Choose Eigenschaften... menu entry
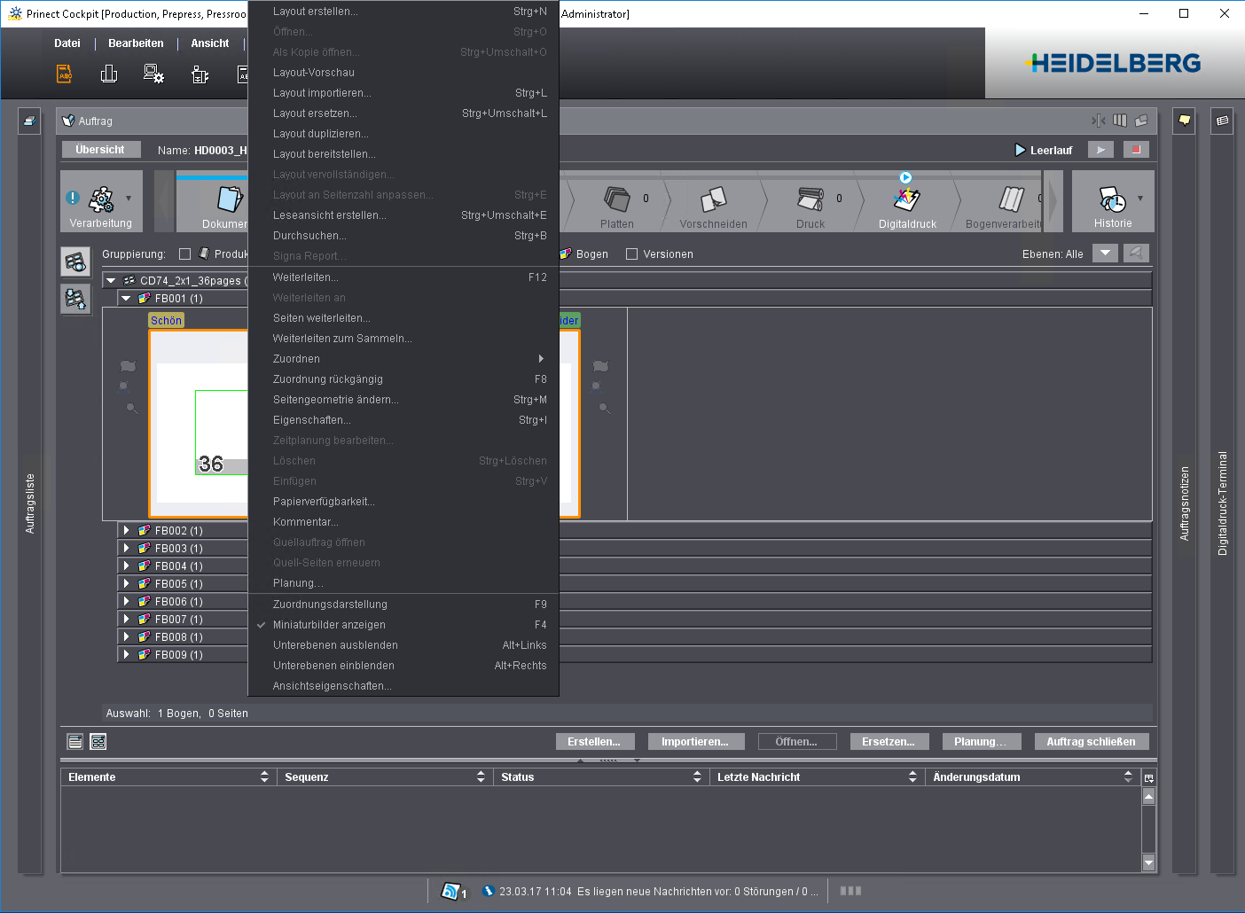Screen dimensions: 1245x913 [x=403, y=420]
